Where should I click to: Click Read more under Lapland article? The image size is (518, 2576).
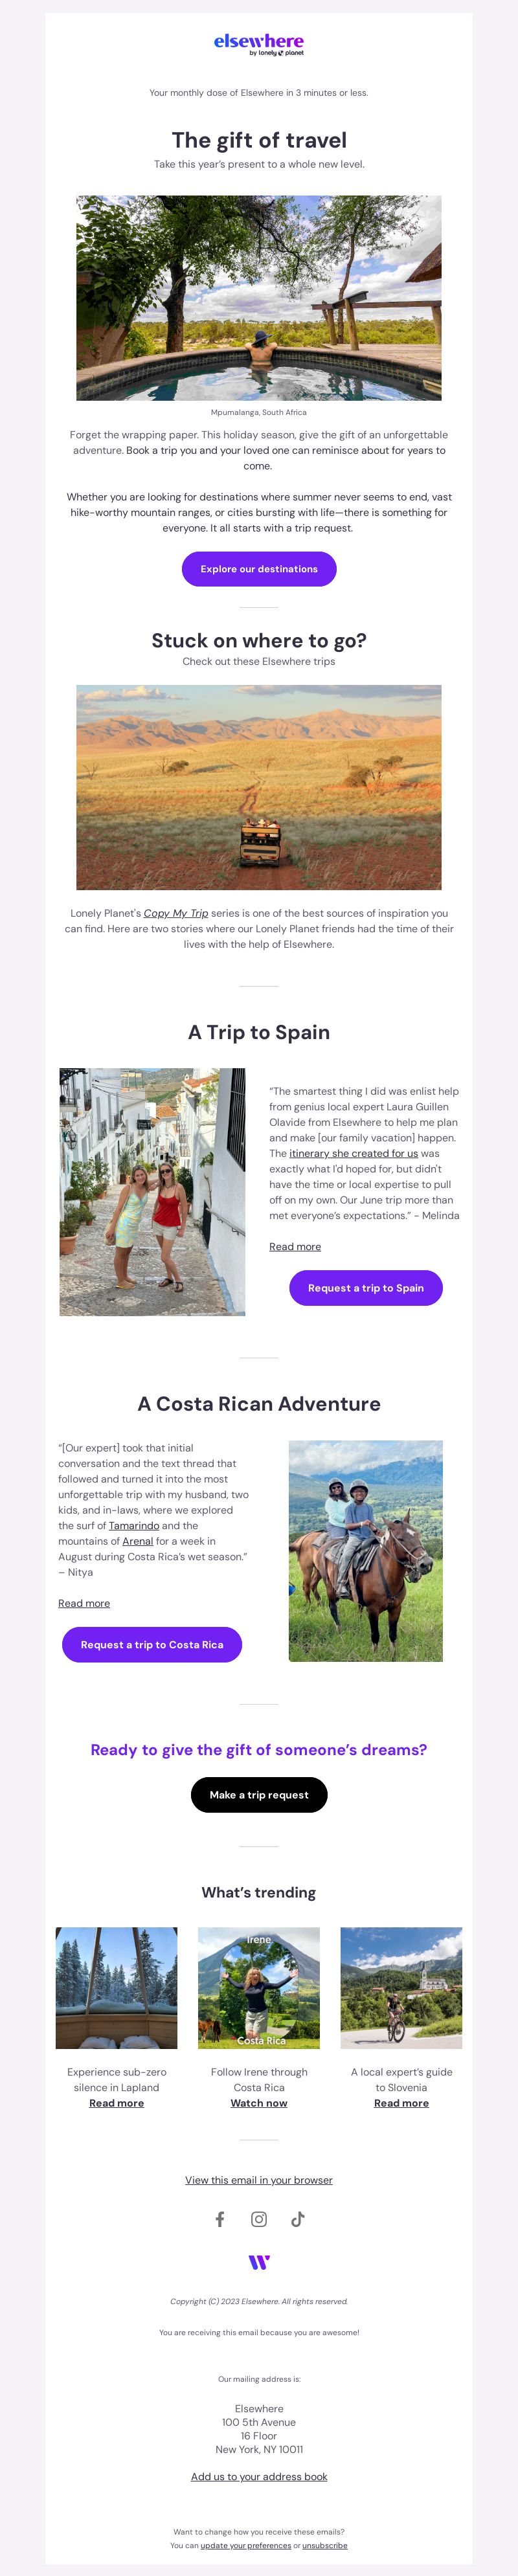117,2103
